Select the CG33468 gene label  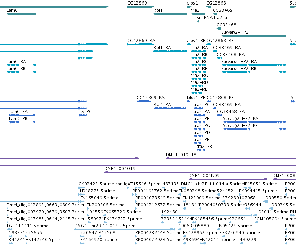click(226, 25)
